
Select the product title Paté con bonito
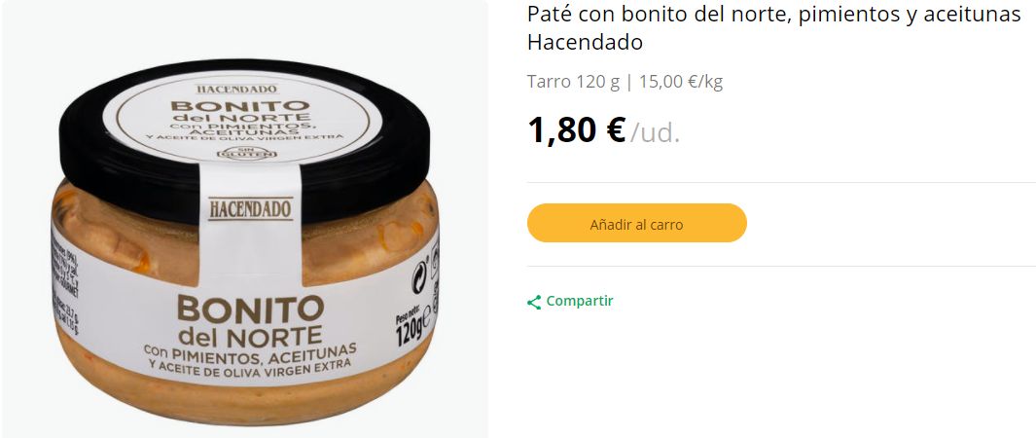click(x=773, y=14)
